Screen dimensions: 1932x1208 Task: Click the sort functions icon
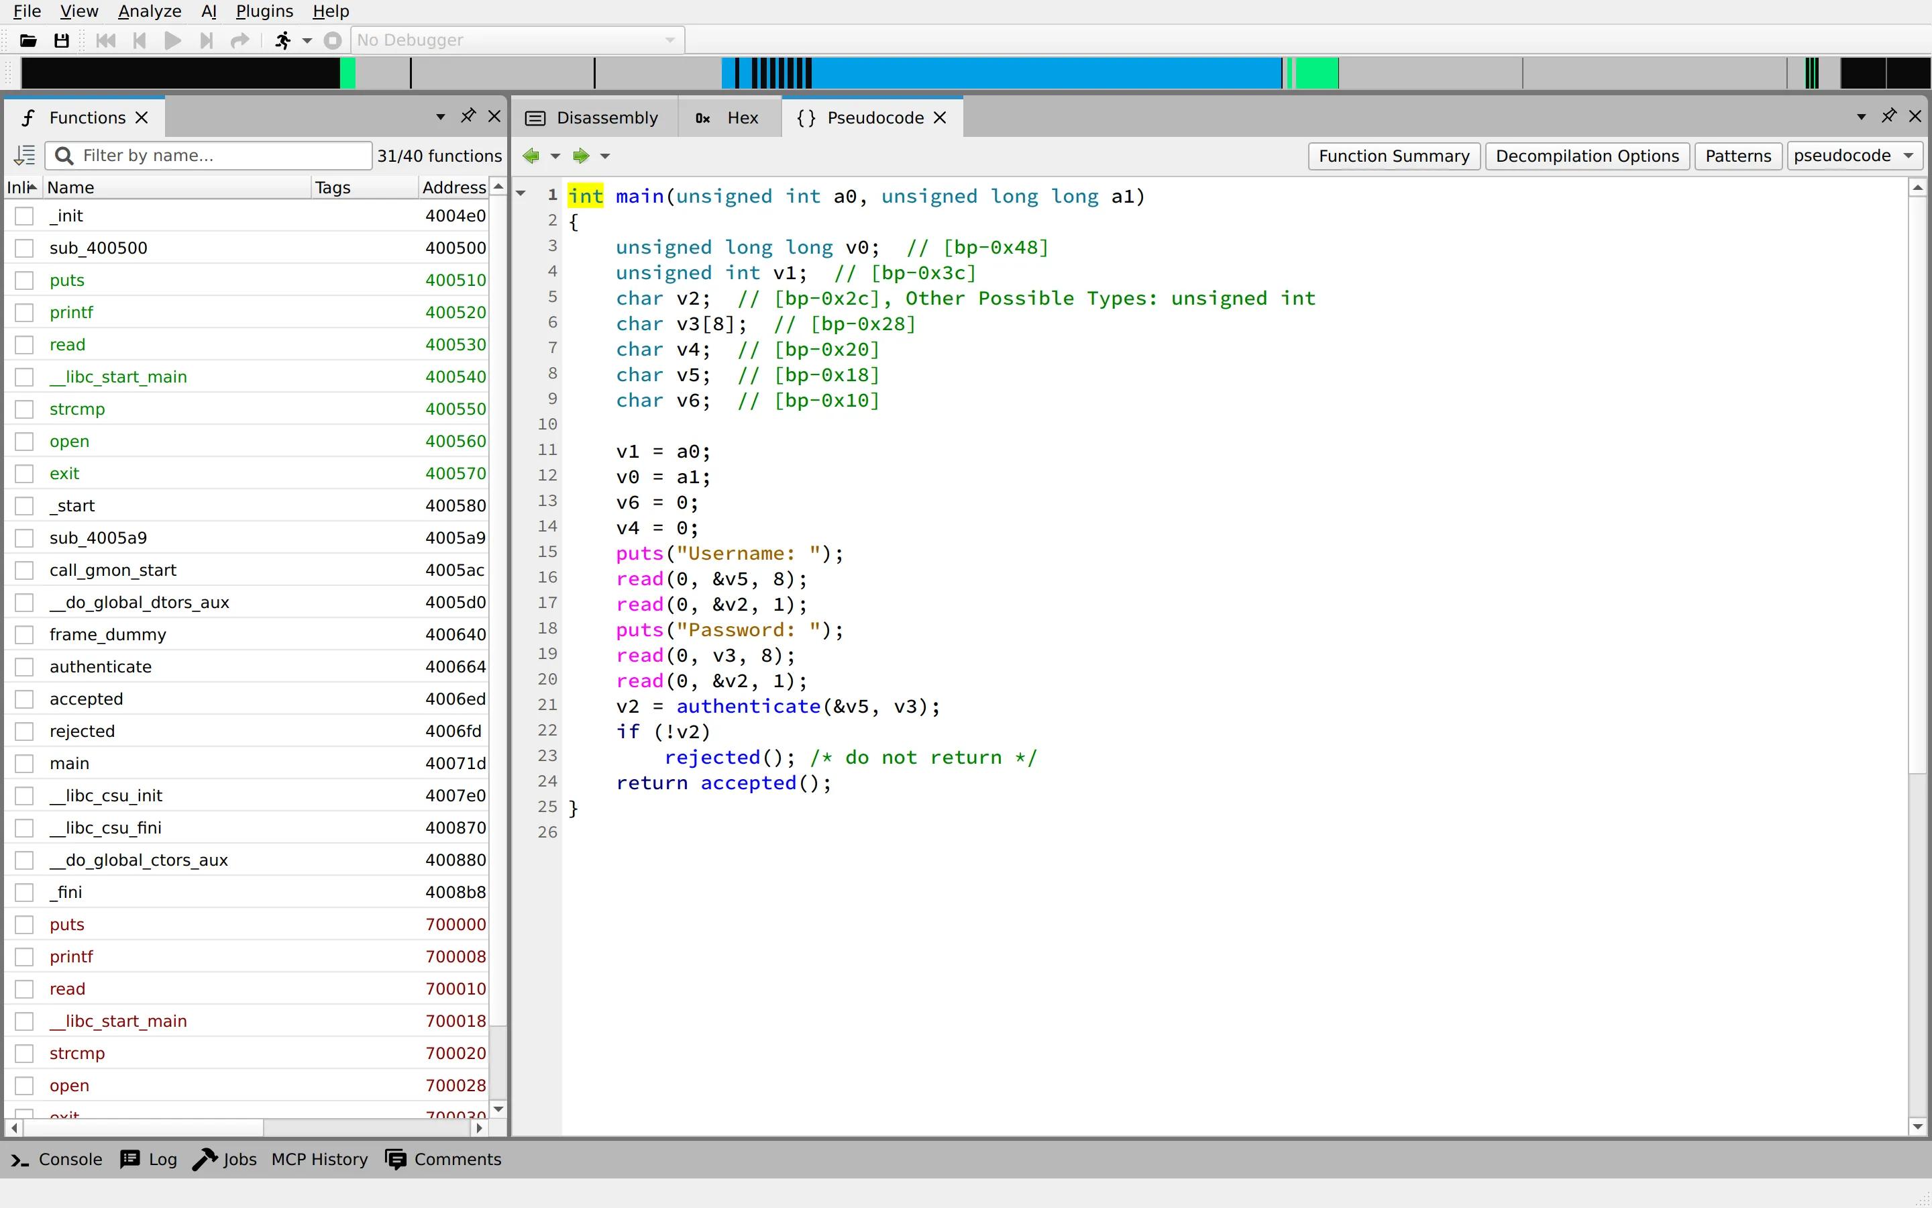25,155
